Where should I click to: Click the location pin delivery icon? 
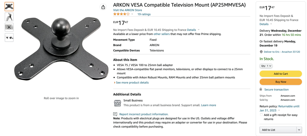tap(261, 52)
